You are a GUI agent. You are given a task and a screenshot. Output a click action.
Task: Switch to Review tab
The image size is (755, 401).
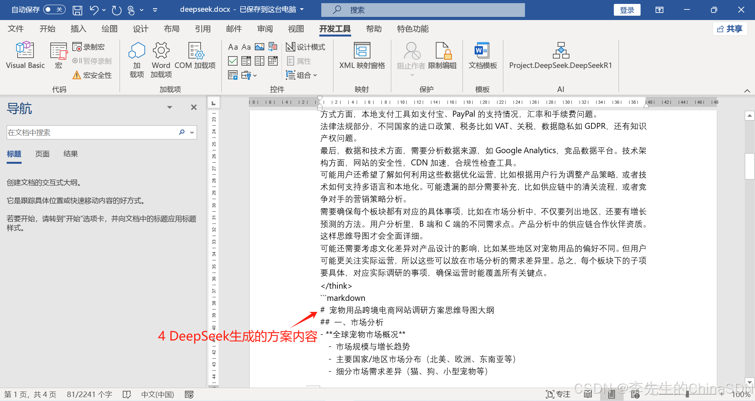265,29
